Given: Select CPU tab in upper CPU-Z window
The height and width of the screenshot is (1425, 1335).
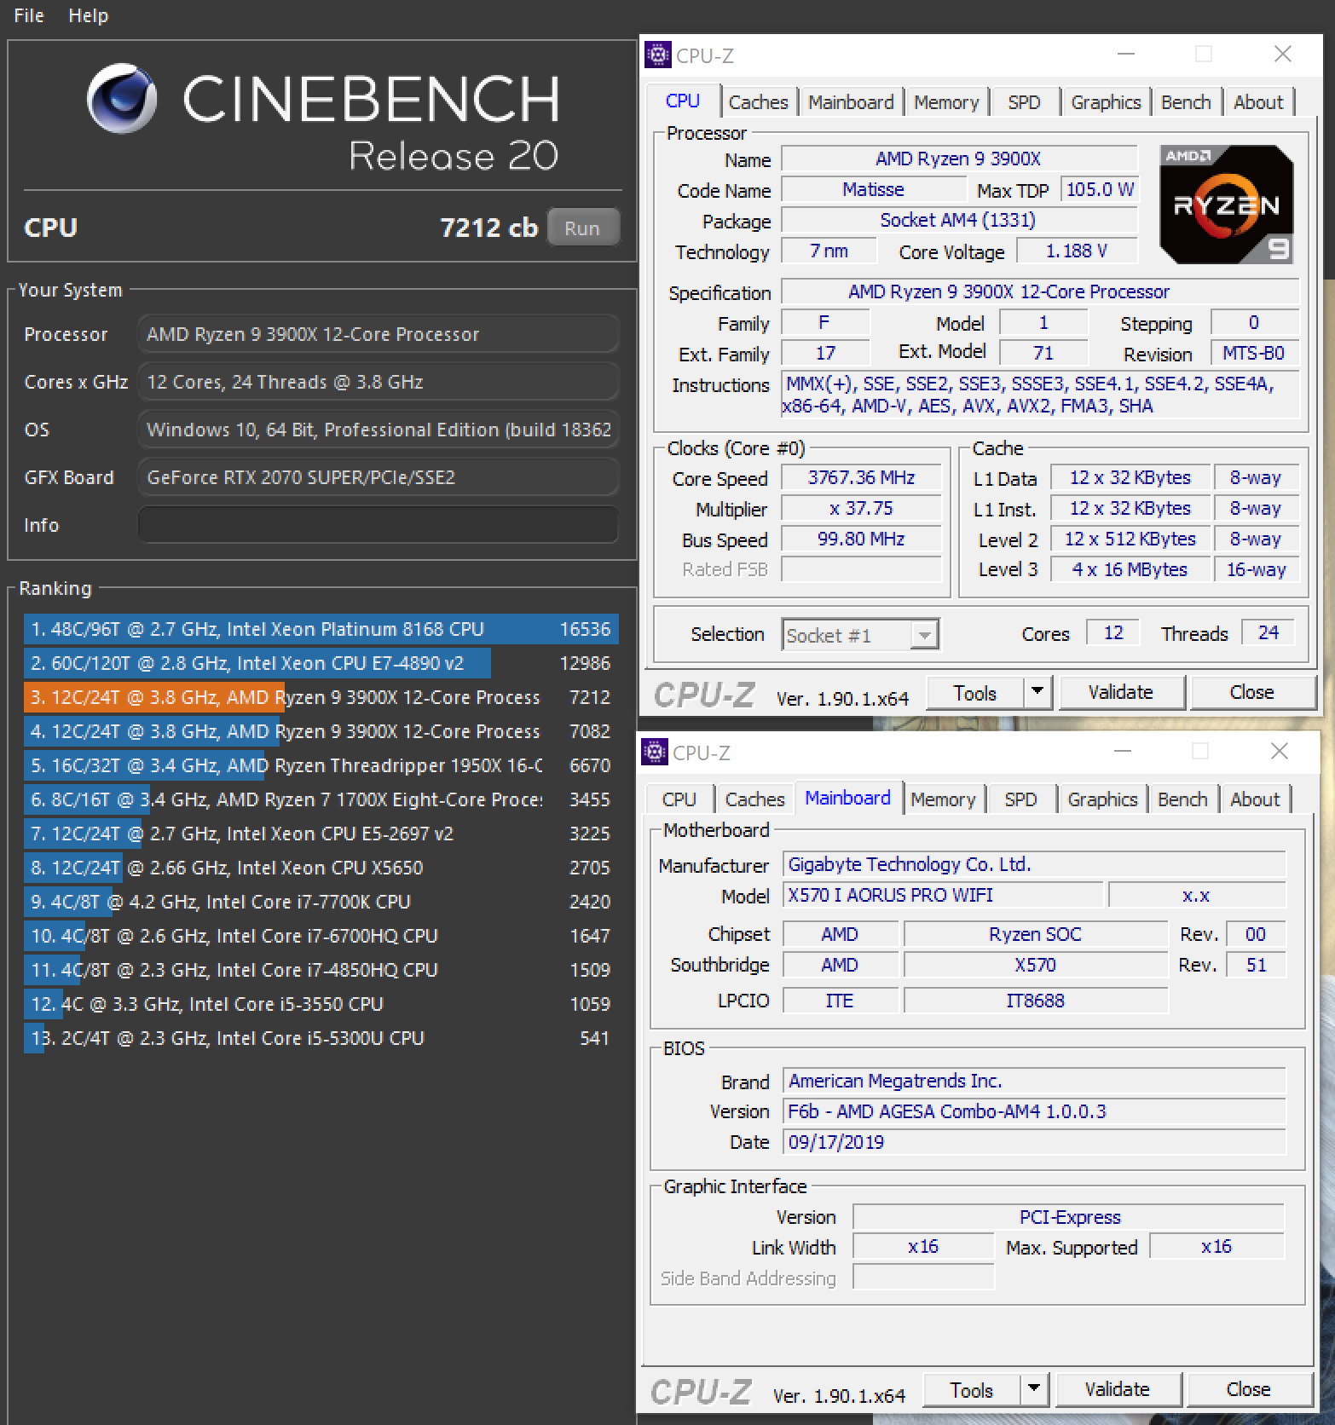Looking at the screenshot, I should tap(683, 101).
